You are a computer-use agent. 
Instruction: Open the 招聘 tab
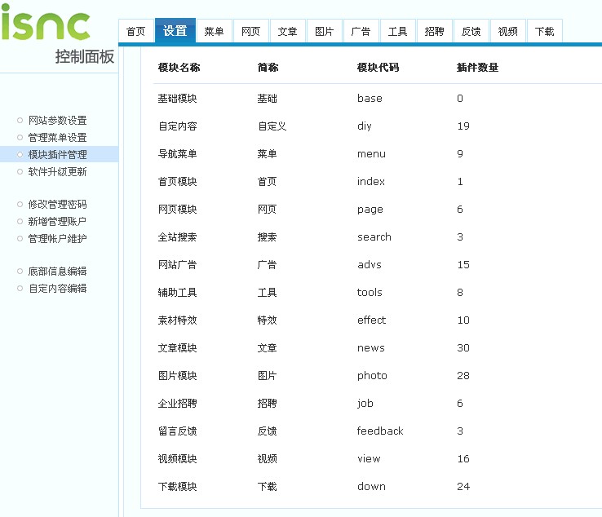tap(434, 32)
